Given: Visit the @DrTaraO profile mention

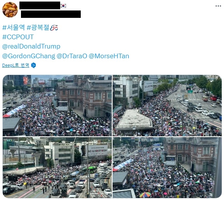Looking at the screenshot, I should point(72,56).
